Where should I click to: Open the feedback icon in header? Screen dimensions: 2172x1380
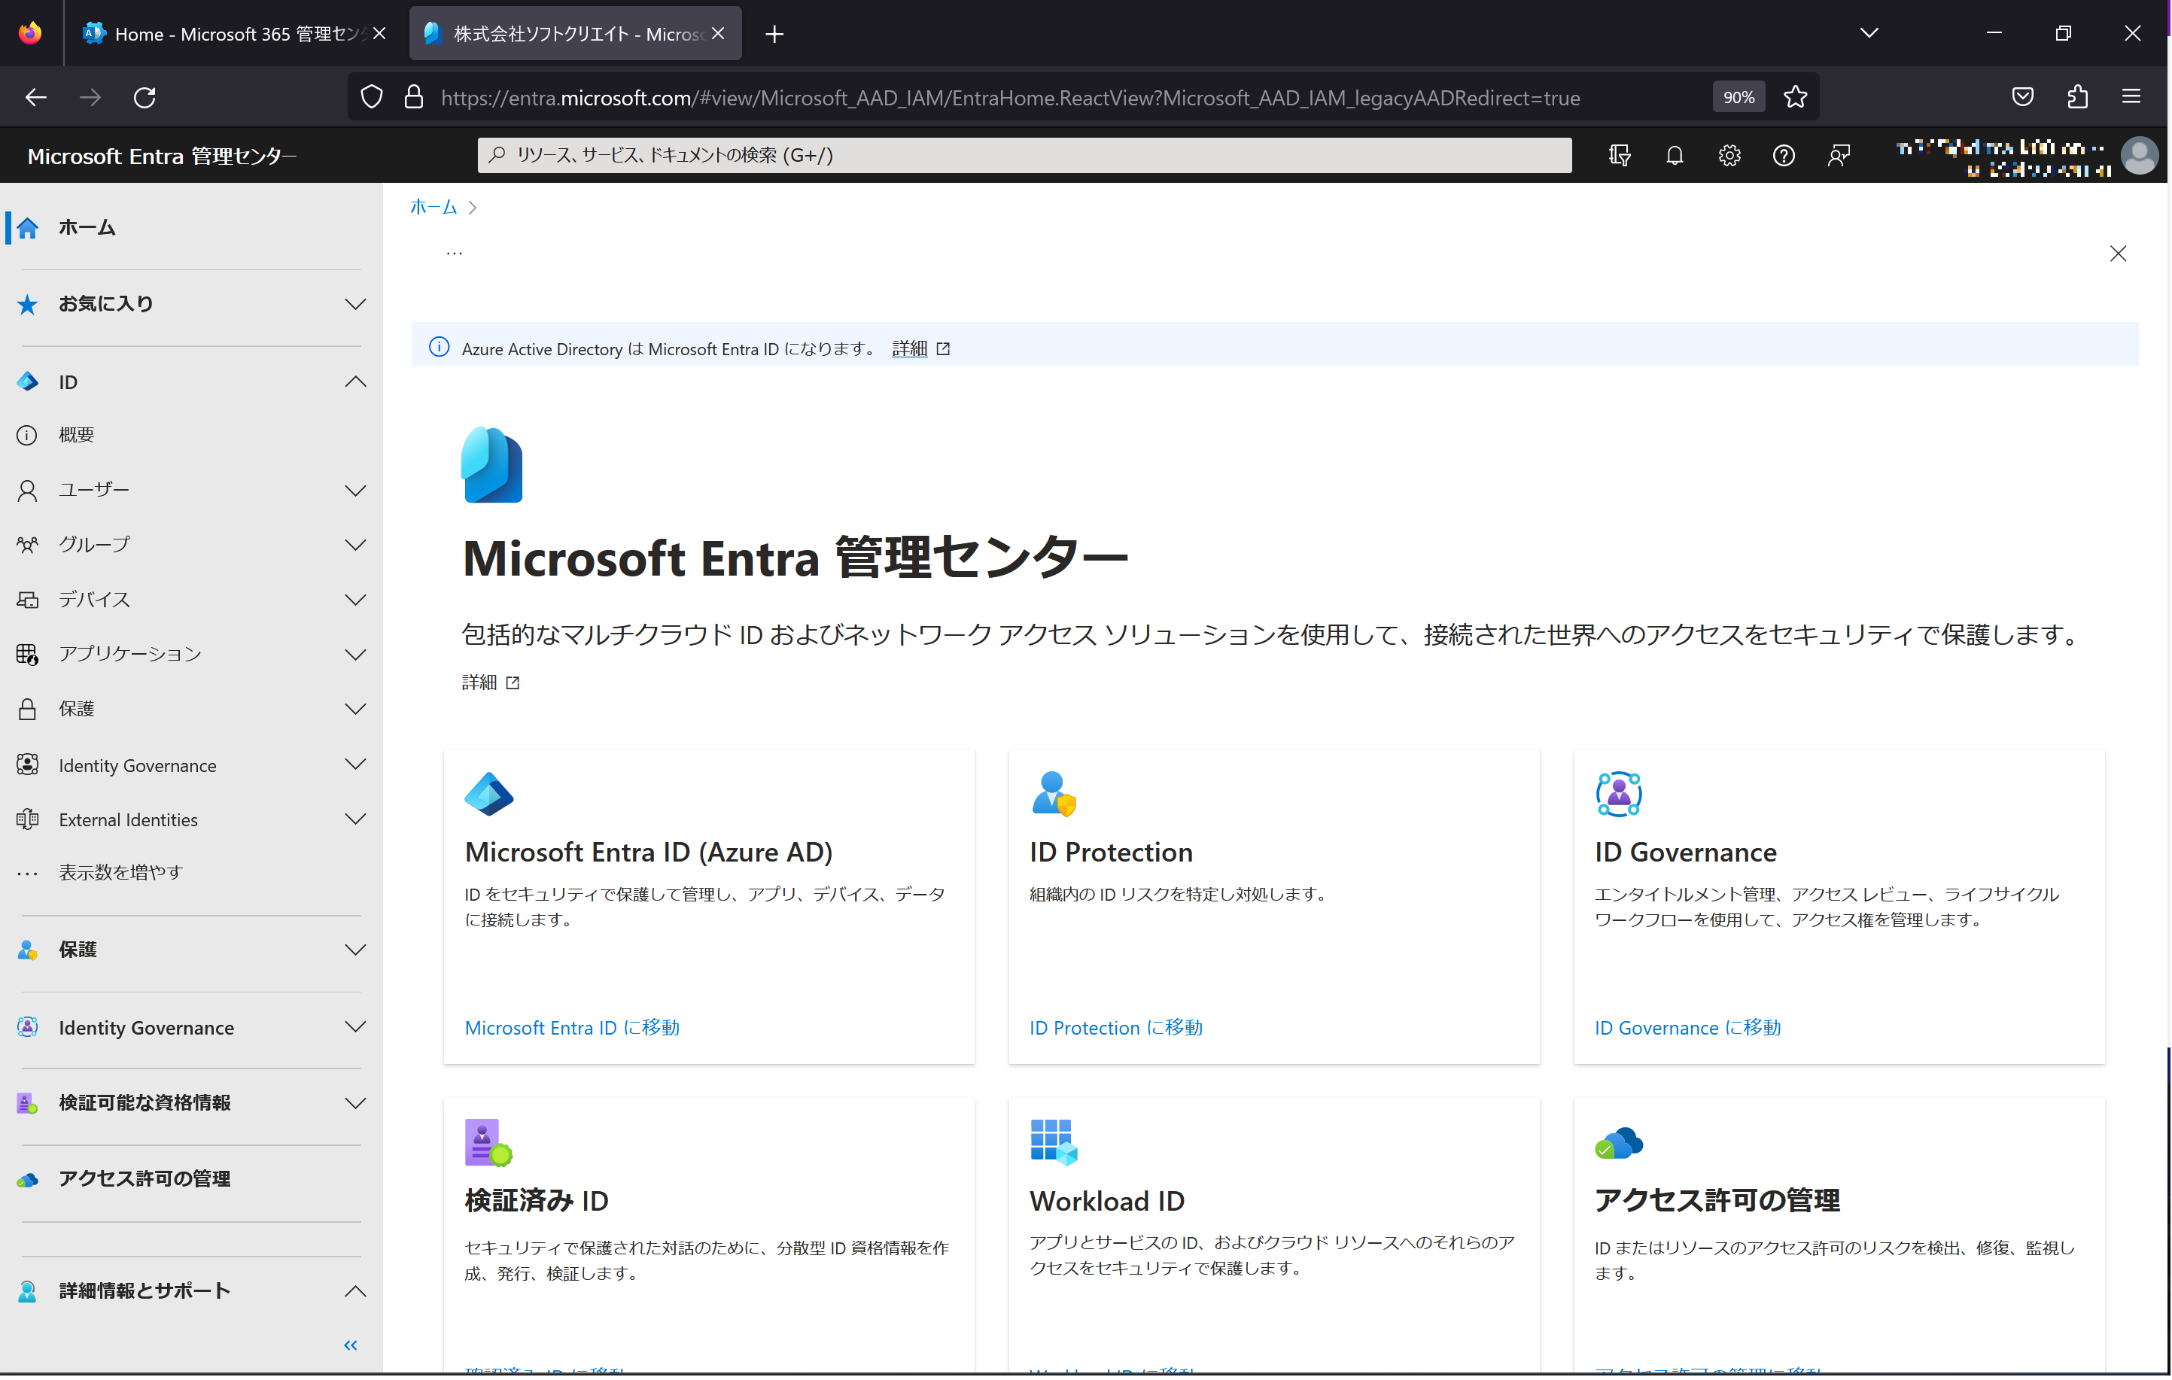click(1839, 155)
